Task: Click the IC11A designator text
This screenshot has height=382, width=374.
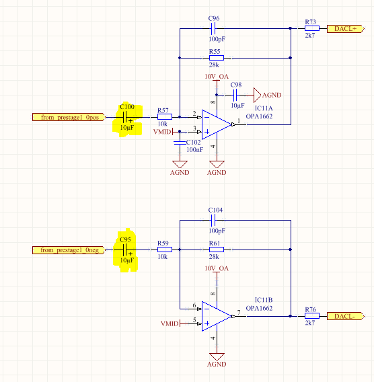Action: click(x=264, y=108)
